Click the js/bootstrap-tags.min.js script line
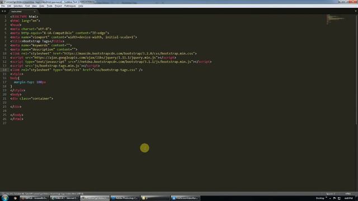Viewport: 358px width, 201px height. click(55, 66)
